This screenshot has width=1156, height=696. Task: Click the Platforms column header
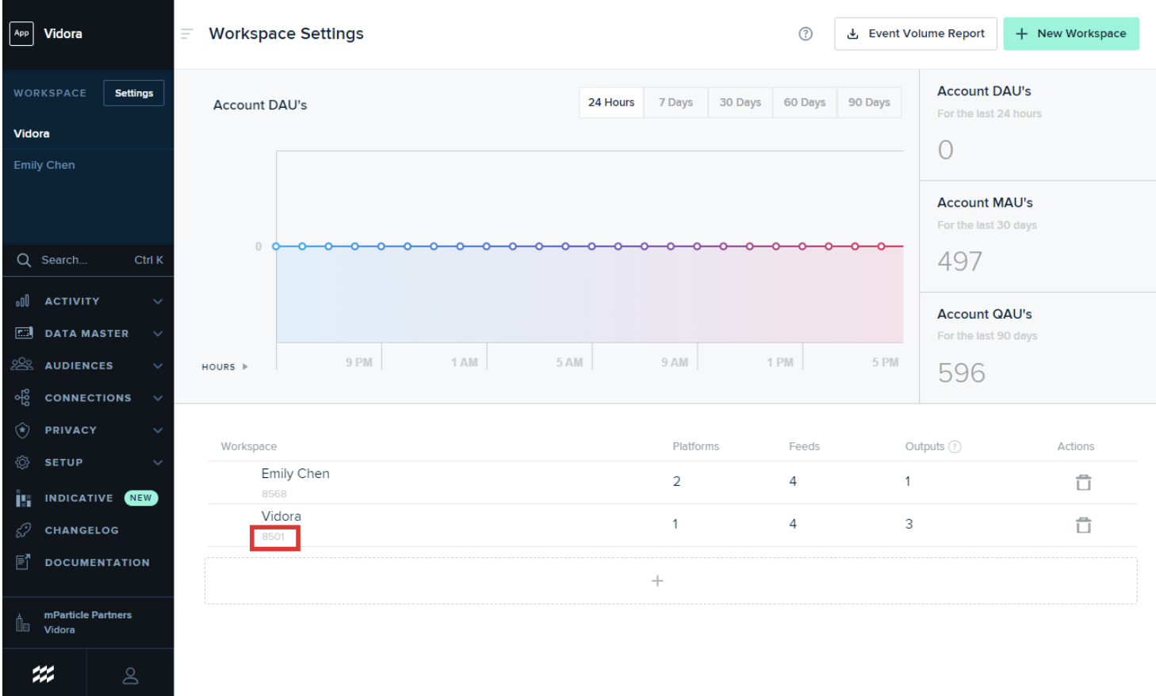point(696,446)
